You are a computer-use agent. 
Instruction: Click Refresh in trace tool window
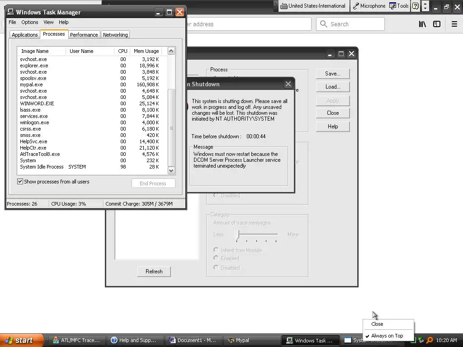154,272
